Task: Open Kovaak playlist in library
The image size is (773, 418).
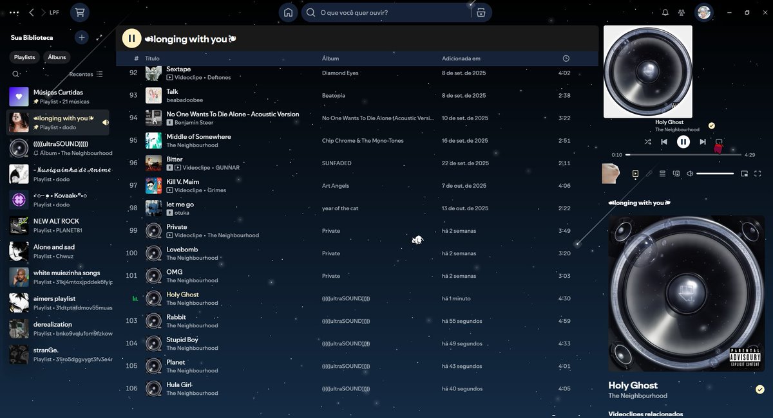Action: (59, 200)
